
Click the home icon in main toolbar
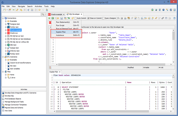tap(47, 10)
